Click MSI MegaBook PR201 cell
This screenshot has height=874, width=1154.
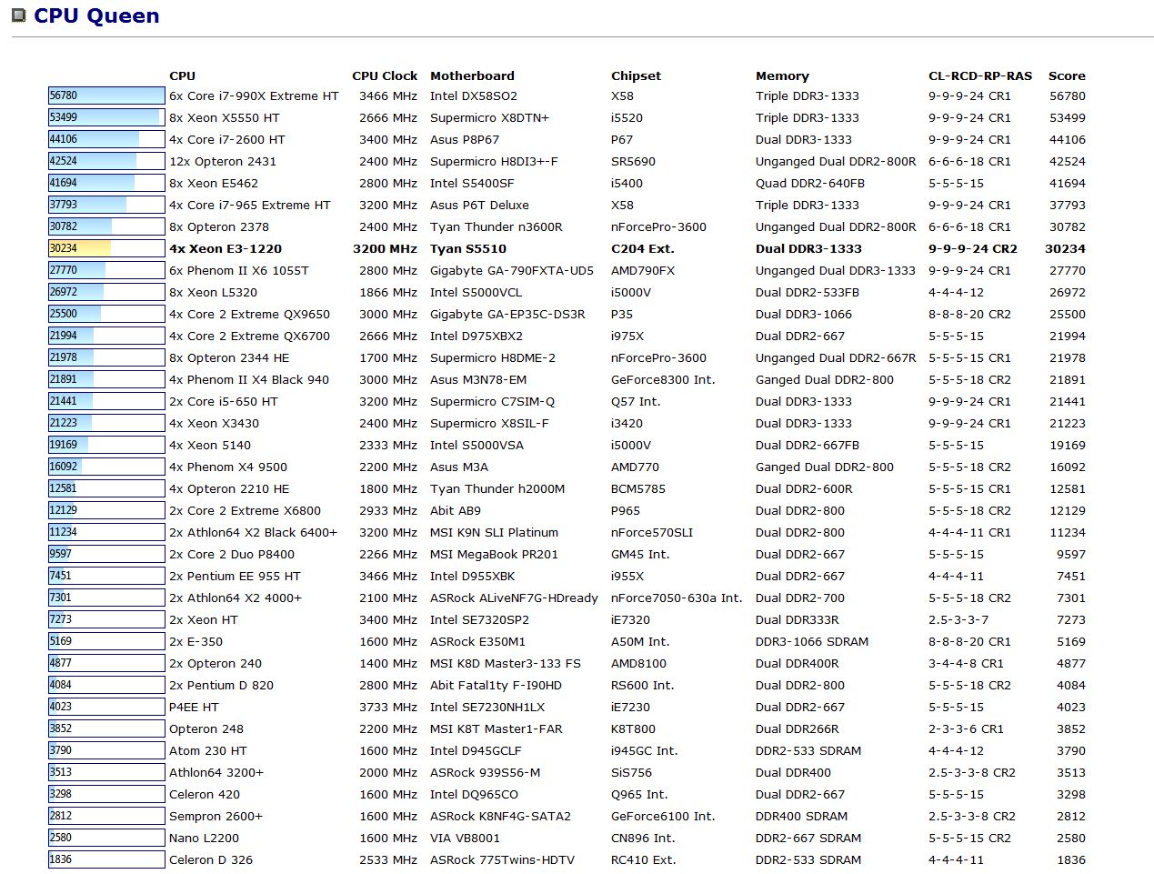point(494,554)
